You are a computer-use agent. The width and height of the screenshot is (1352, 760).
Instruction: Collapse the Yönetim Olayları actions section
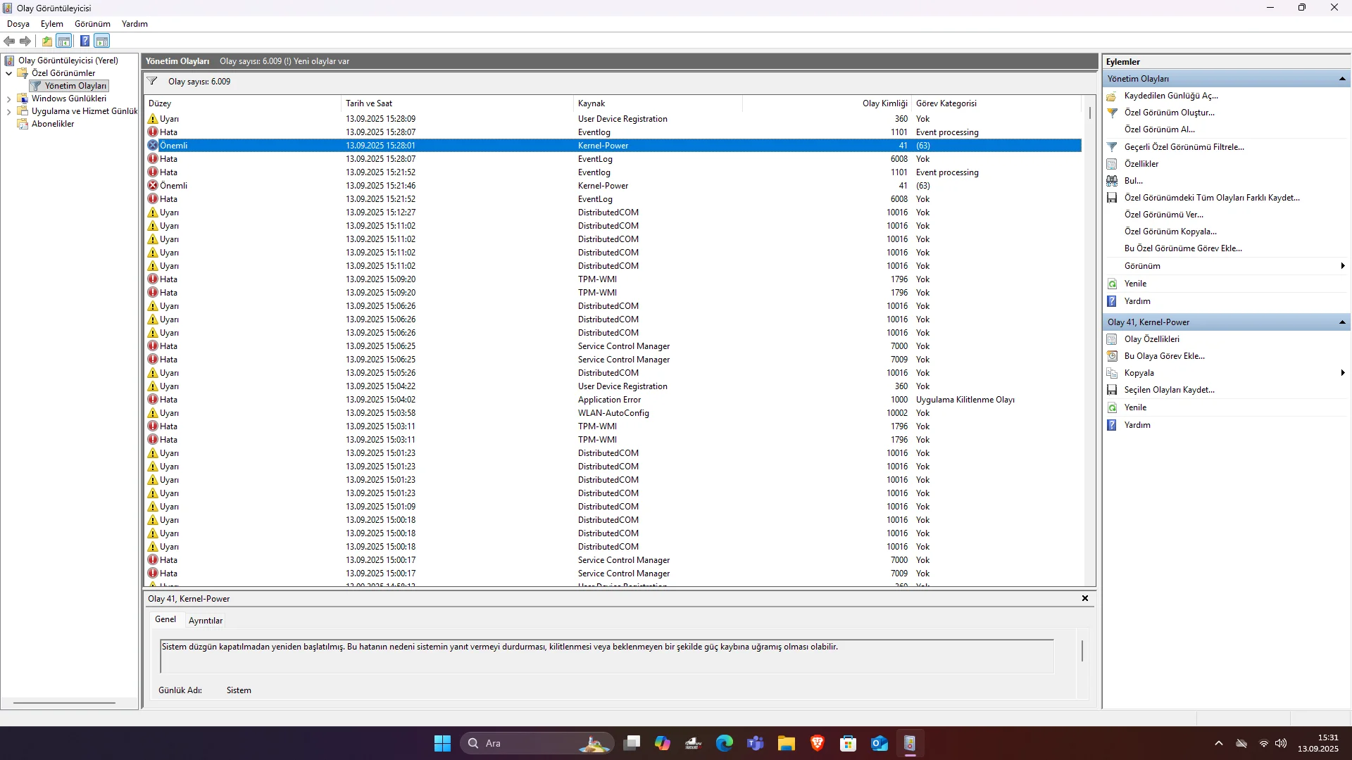click(x=1342, y=79)
